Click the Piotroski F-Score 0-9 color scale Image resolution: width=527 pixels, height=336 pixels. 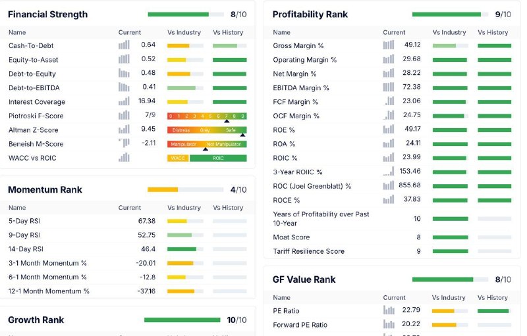[x=207, y=116]
